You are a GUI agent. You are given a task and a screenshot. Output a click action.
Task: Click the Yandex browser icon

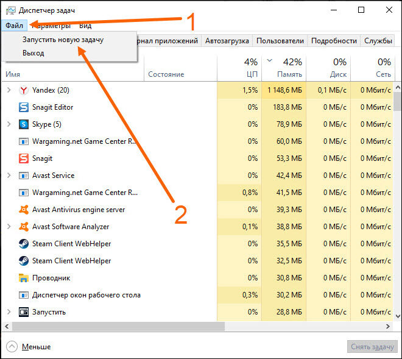(24, 90)
